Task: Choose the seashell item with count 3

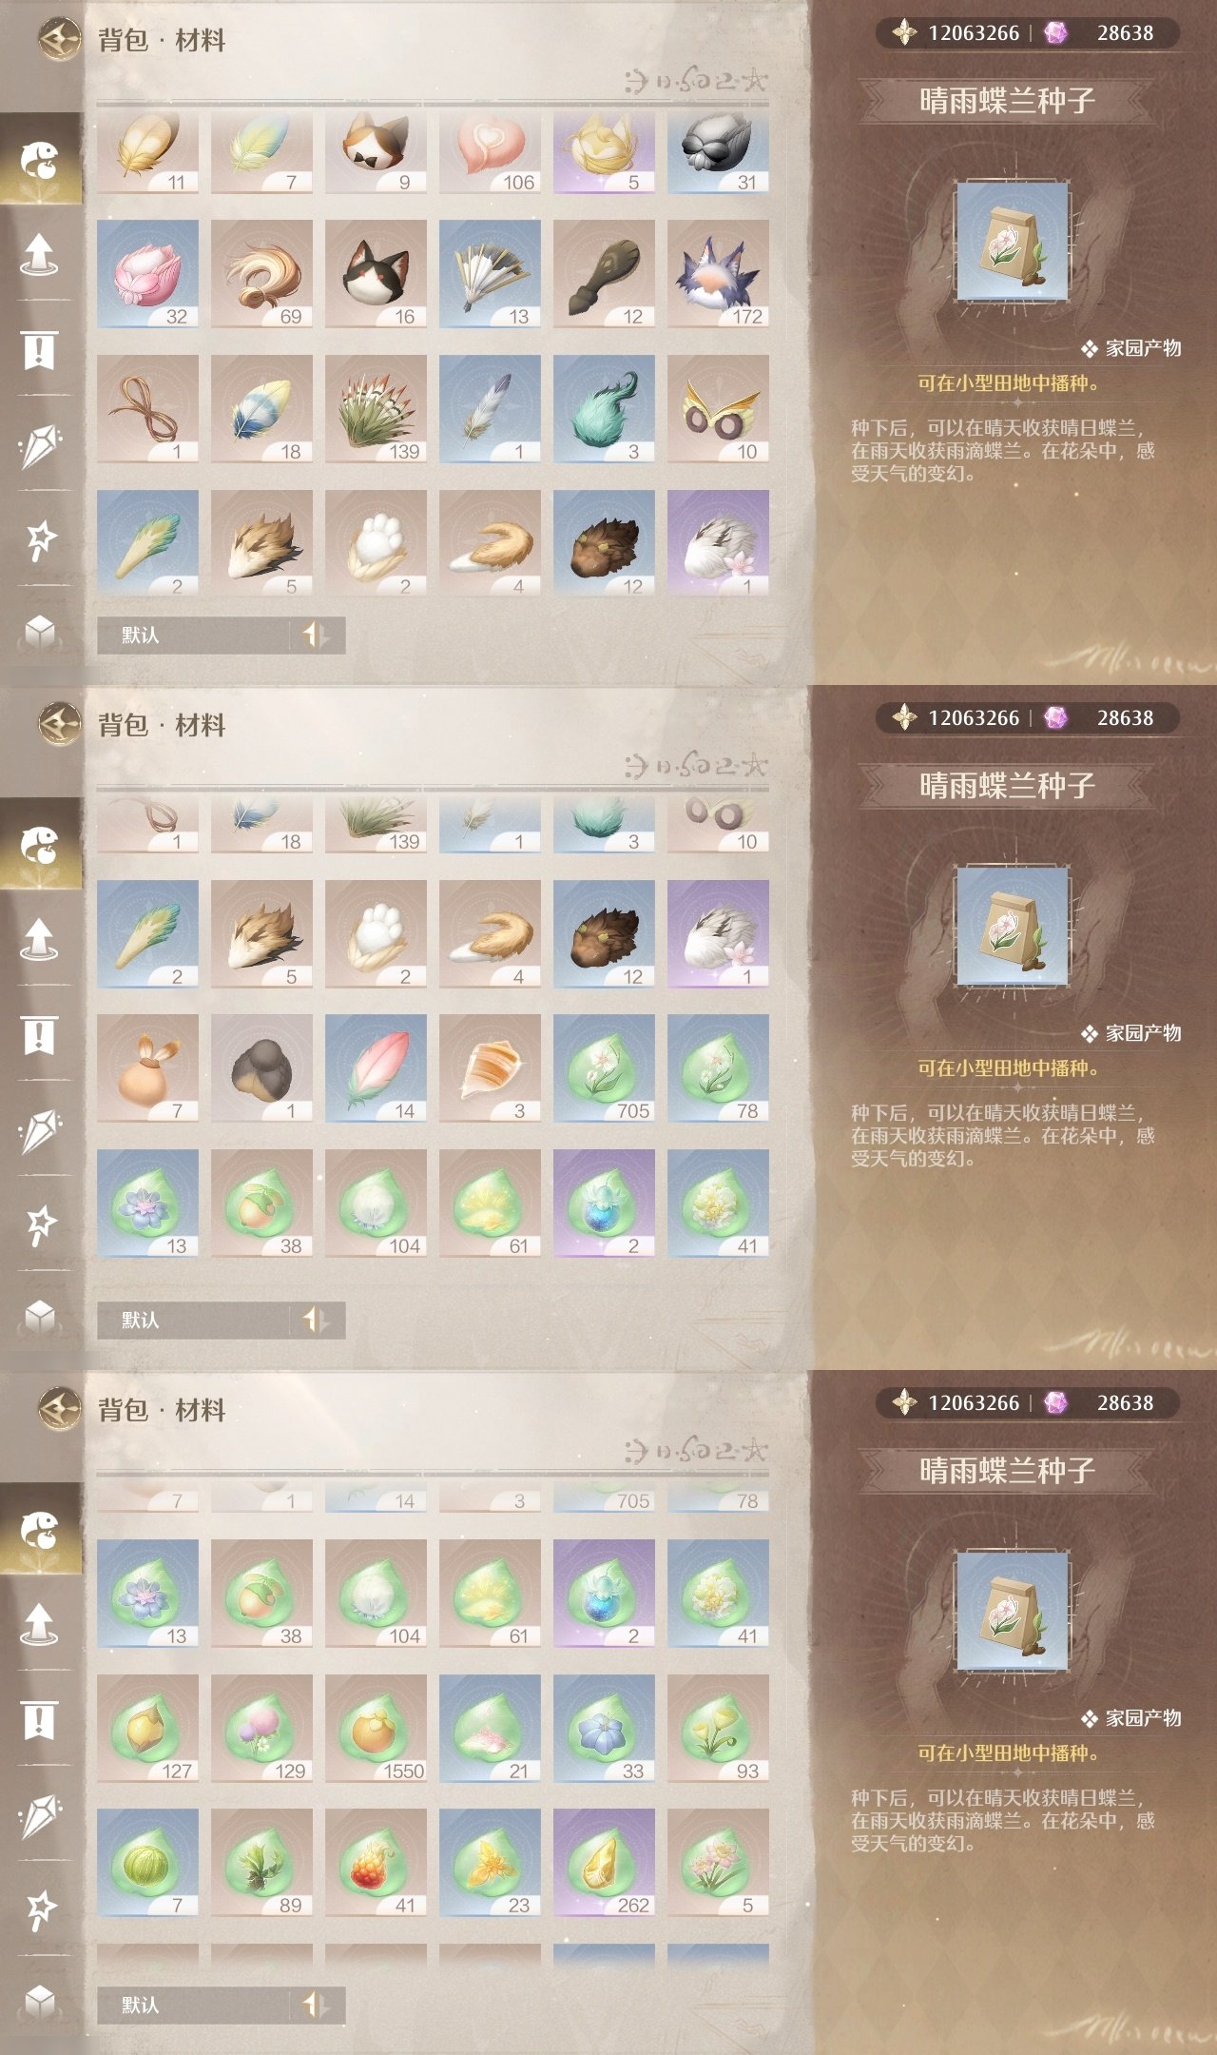Action: [490, 1068]
